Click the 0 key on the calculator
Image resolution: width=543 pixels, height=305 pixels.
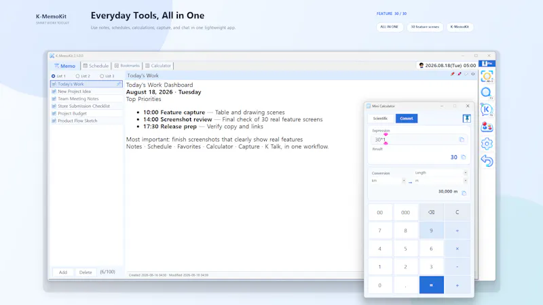click(380, 285)
